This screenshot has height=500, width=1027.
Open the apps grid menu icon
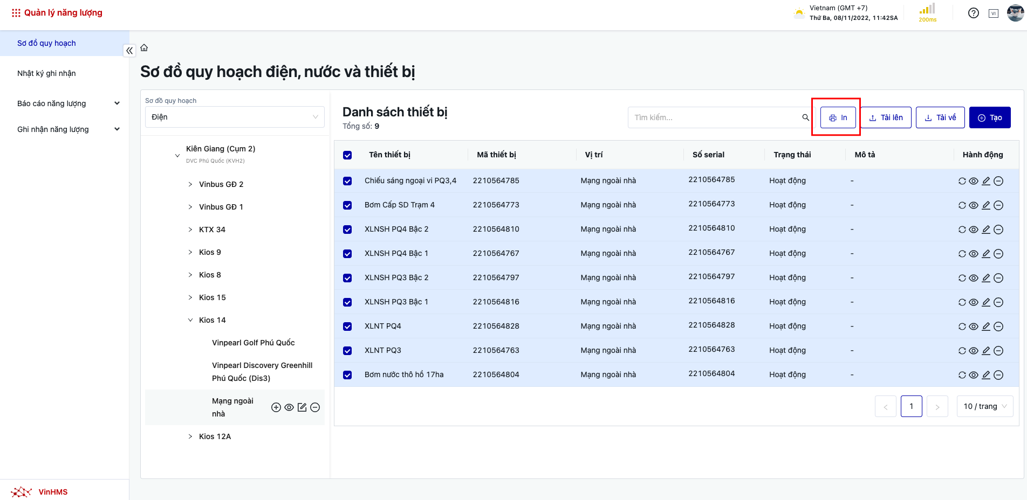click(x=16, y=13)
